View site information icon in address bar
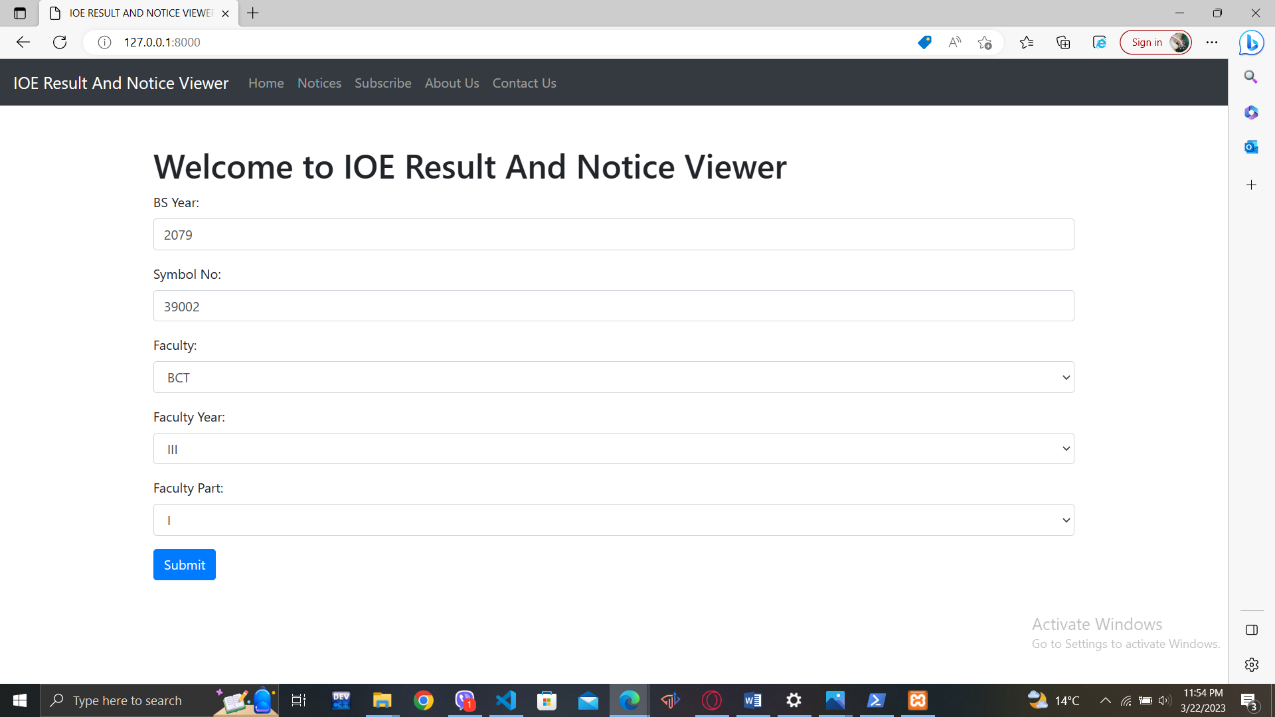This screenshot has width=1275, height=717. (104, 42)
